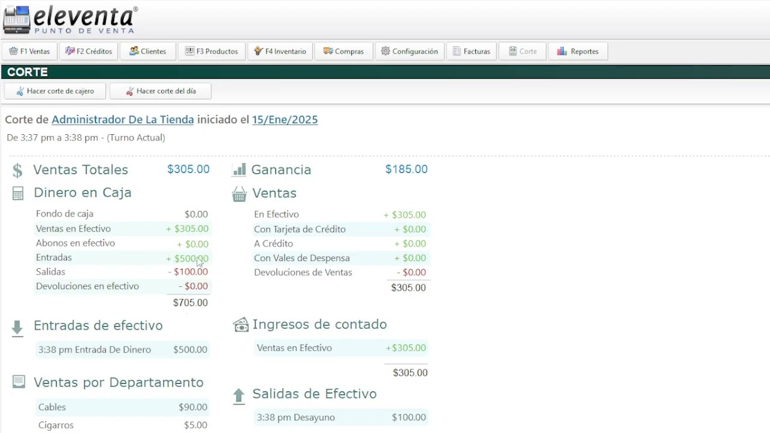This screenshot has width=770, height=433.
Task: Click Hacer corte de cajero button
Action: (x=55, y=91)
